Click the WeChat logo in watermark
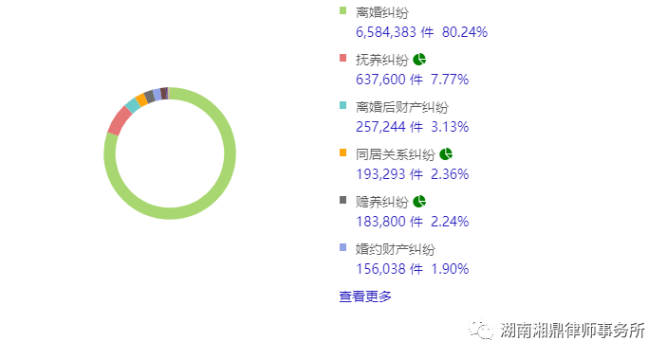The image size is (666, 359). (x=481, y=330)
